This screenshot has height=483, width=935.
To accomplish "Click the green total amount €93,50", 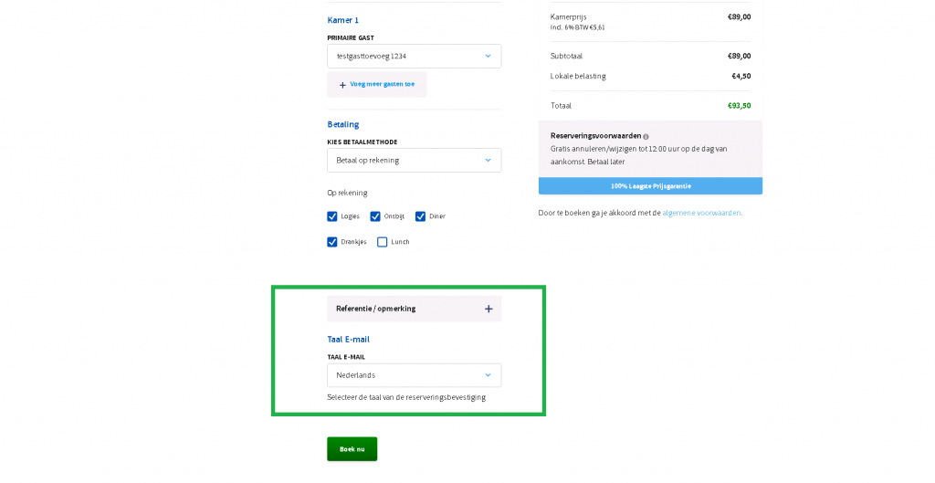I will pos(739,106).
